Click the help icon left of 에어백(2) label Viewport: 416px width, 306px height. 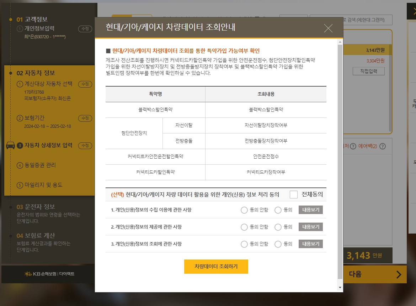[x=353, y=146]
